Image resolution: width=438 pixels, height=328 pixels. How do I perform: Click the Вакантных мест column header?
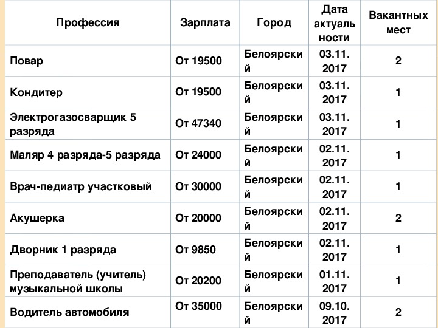(x=398, y=23)
